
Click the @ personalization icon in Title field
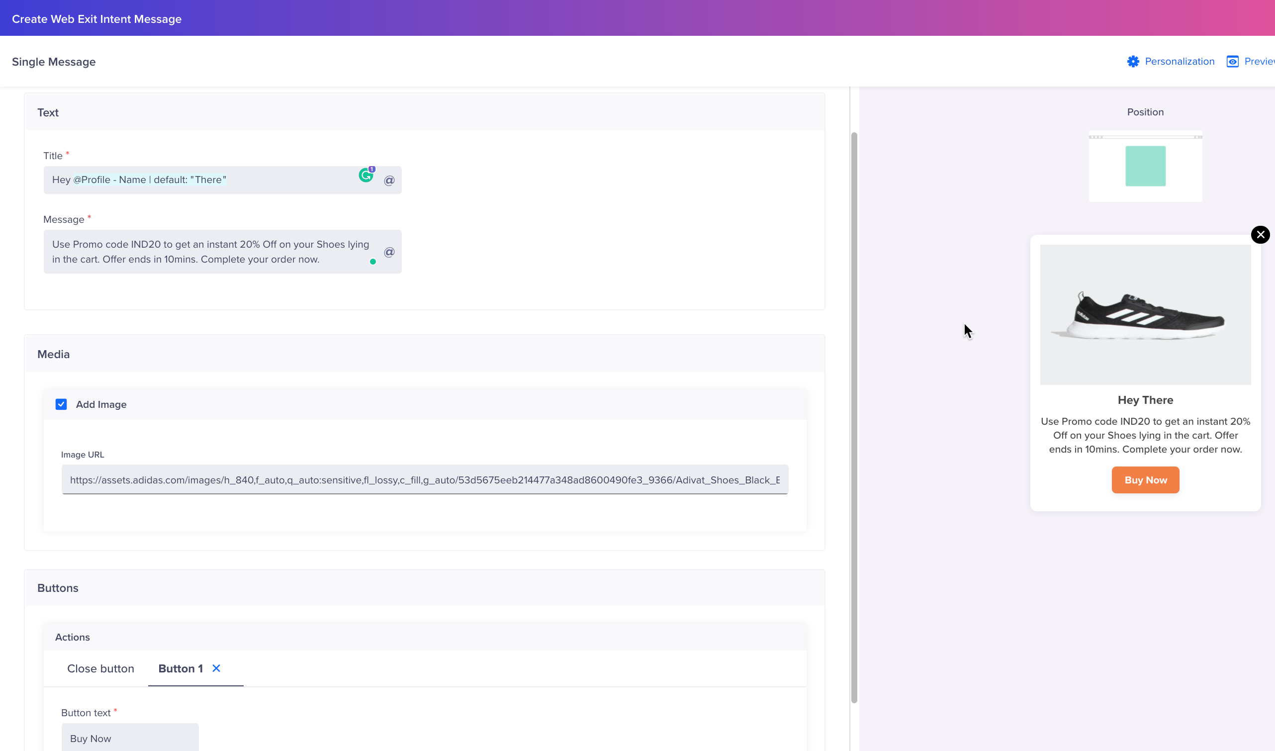coord(389,180)
